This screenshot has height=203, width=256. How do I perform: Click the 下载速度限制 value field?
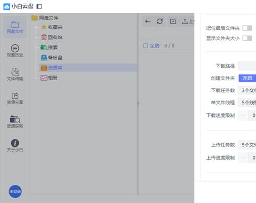point(252,115)
